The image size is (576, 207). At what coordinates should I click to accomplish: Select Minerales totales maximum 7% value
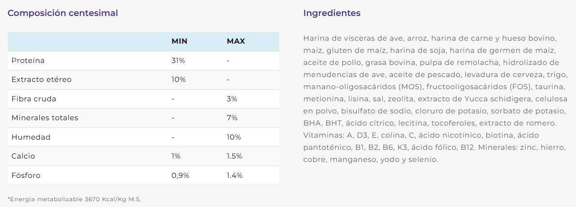232,118
